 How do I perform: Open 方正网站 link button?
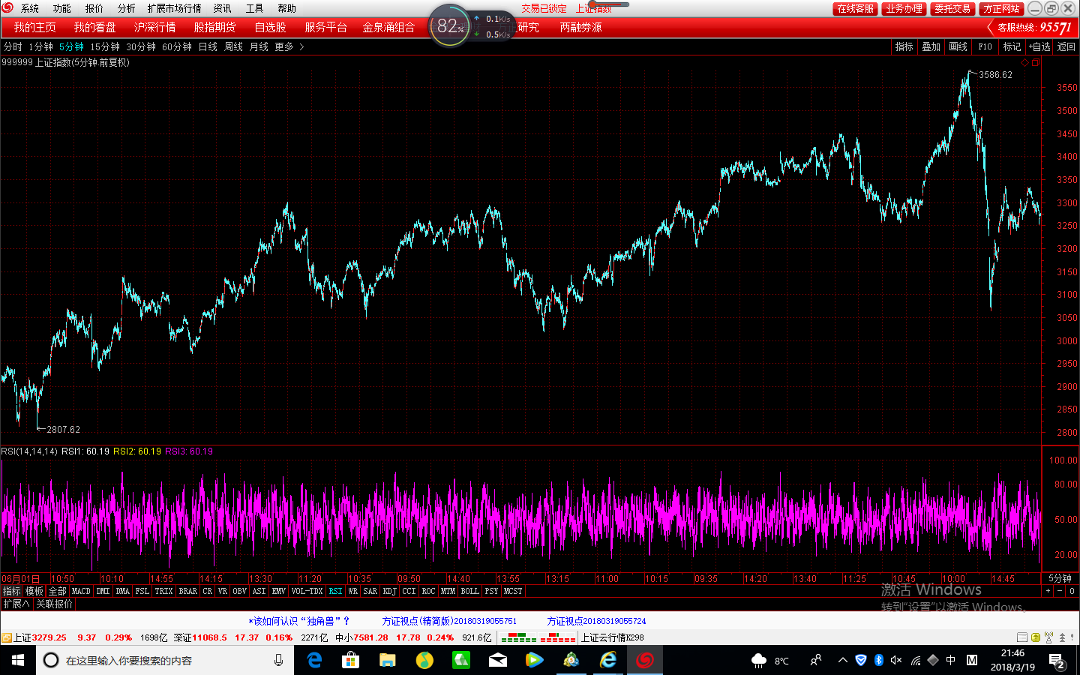[x=1001, y=8]
